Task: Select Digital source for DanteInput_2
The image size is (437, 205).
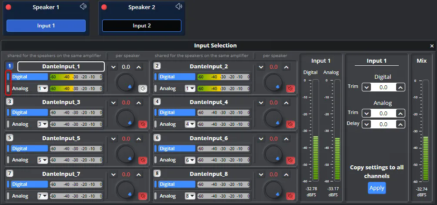Action: (177, 77)
